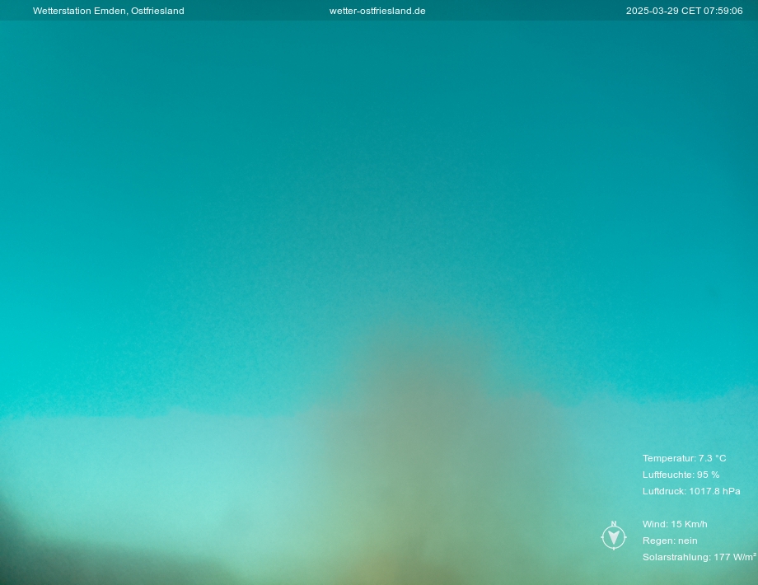Click the 'Luftfeuchte: 95 %' reading
758x585 pixels.
point(681,475)
